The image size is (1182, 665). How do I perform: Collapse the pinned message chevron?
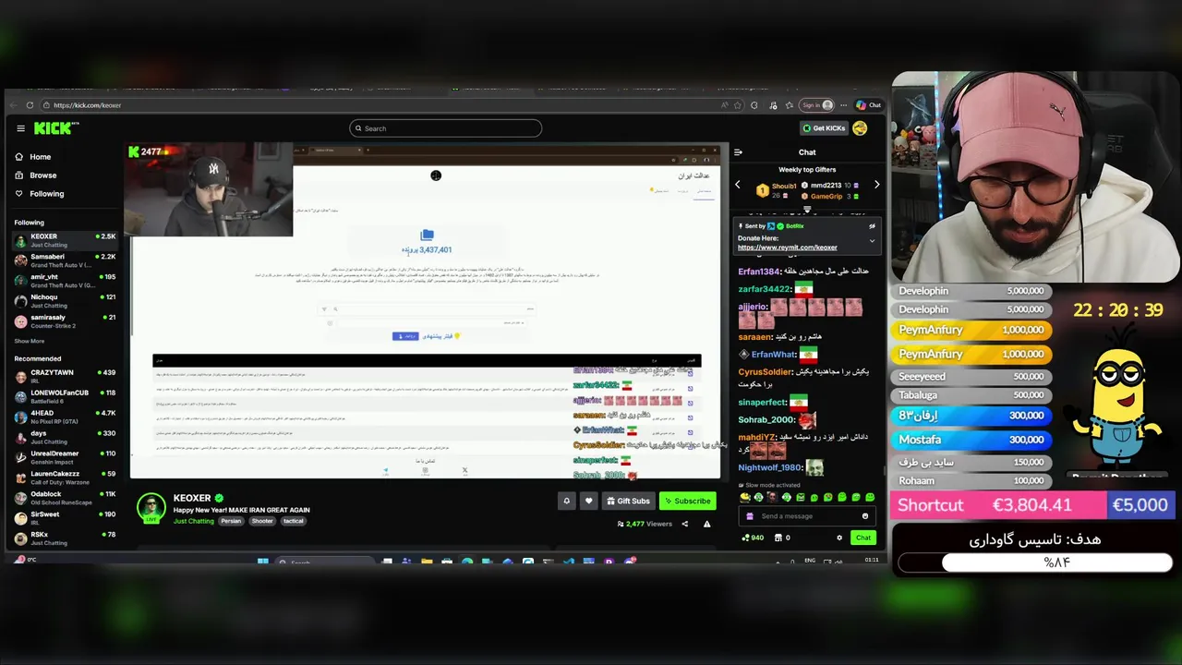872,241
